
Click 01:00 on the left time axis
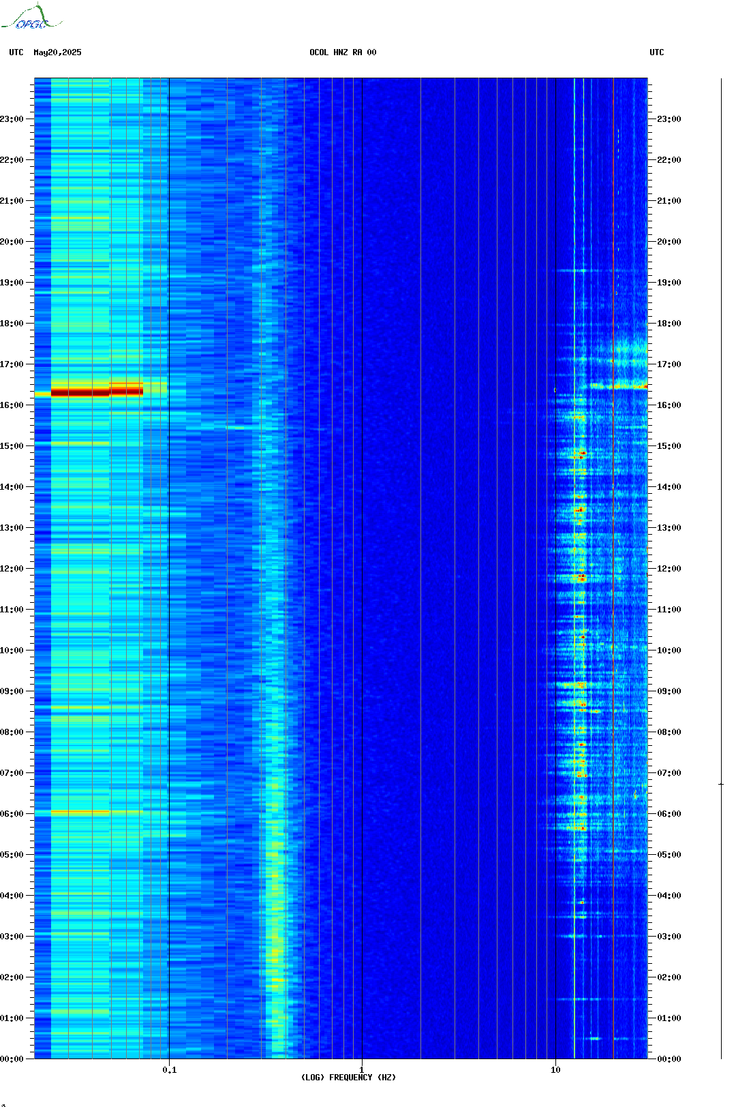[12, 1018]
